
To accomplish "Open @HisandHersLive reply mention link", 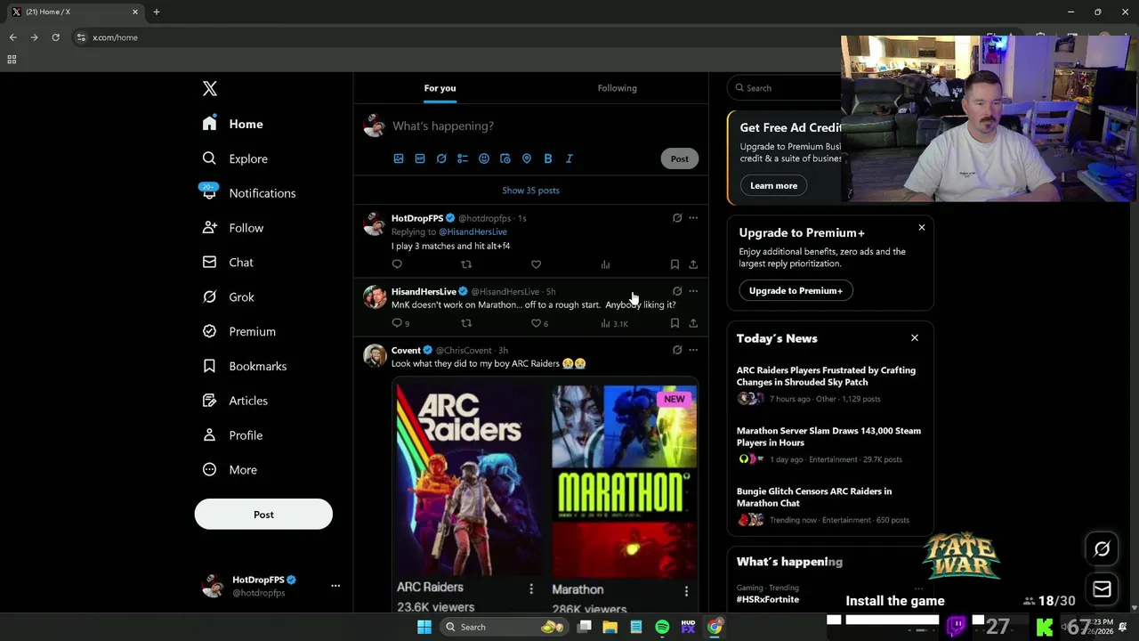I will [473, 231].
